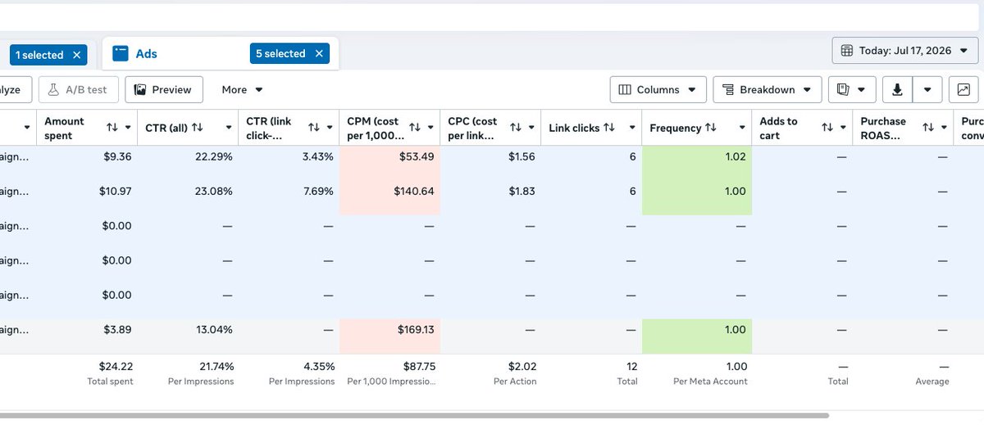This screenshot has height=425, width=984.
Task: Click the $1.56 CPC value
Action: pyautogui.click(x=522, y=156)
